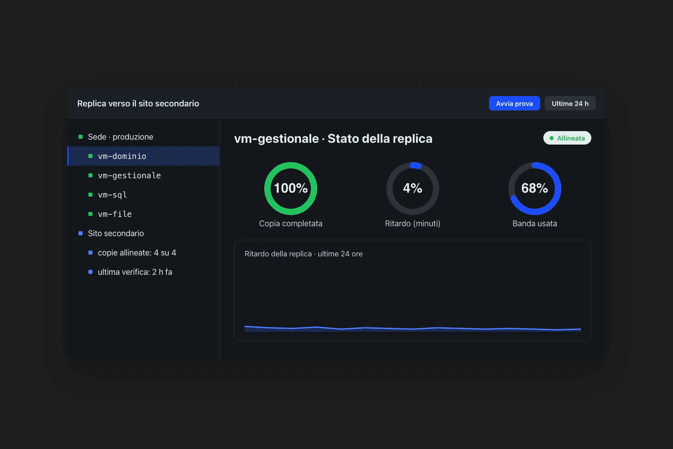673x449 pixels.
Task: Pick vm-file from the list
Action: [x=144, y=214]
